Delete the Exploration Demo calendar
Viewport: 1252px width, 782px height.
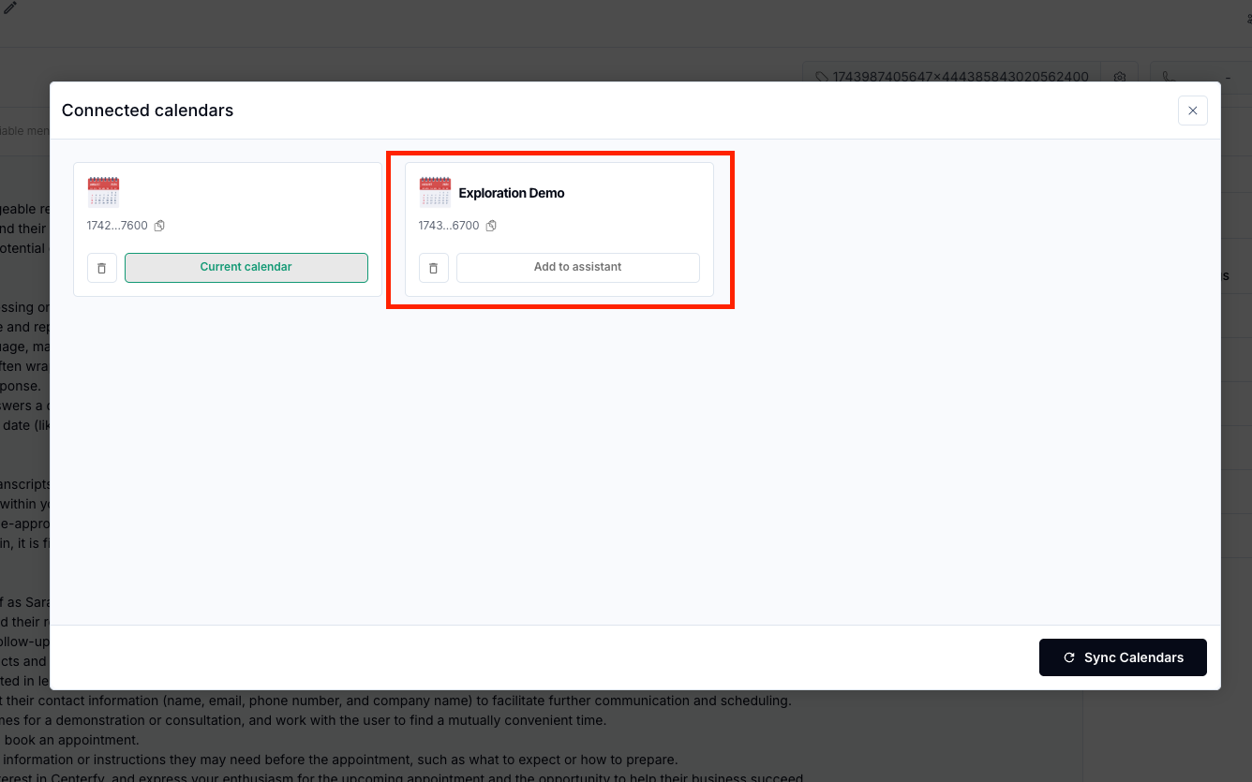[x=433, y=268]
